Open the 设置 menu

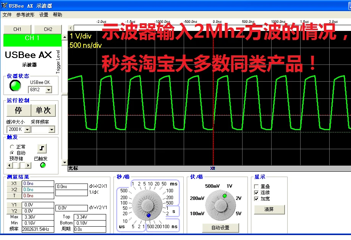[x=44, y=15]
